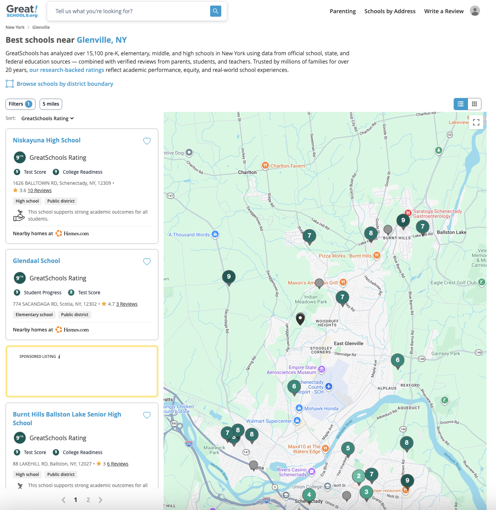Screen dimensions: 496x510
Task: Go to GreatSchools.org home logo
Action: point(22,11)
